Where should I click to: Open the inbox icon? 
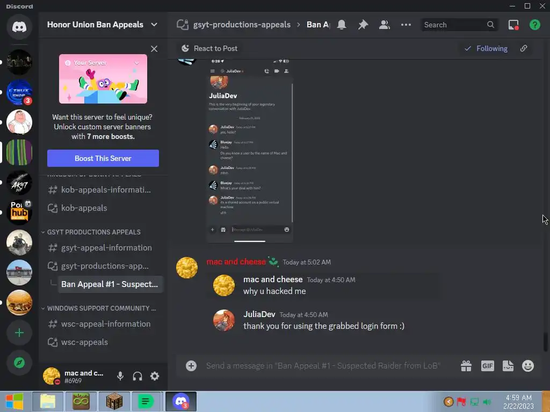click(x=513, y=25)
